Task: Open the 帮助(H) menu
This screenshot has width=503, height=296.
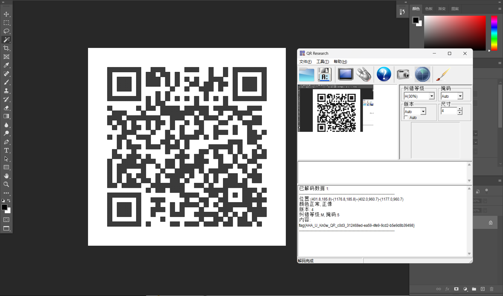Action: point(340,62)
